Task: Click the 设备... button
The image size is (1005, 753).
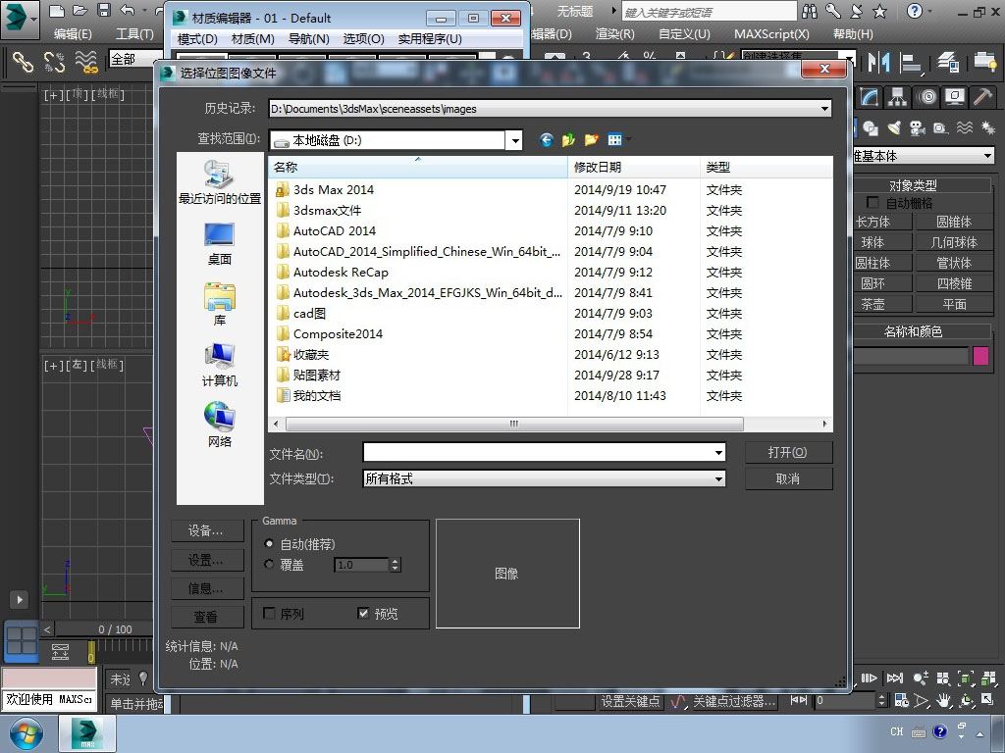Action: 207,530
